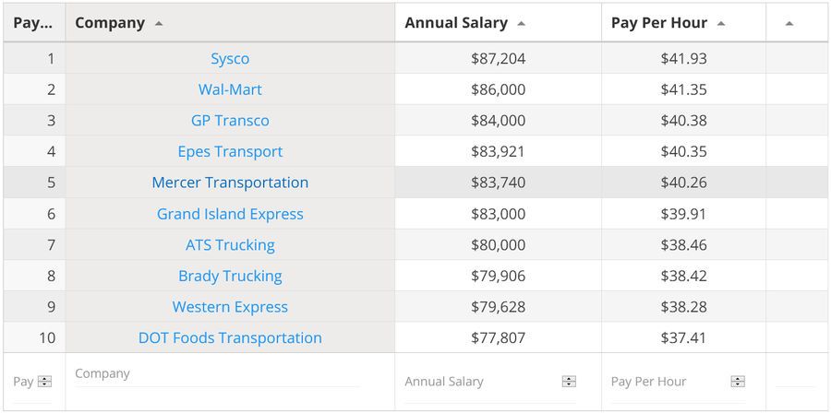Open the Western Express link
The height and width of the screenshot is (413, 831).
pyautogui.click(x=230, y=307)
